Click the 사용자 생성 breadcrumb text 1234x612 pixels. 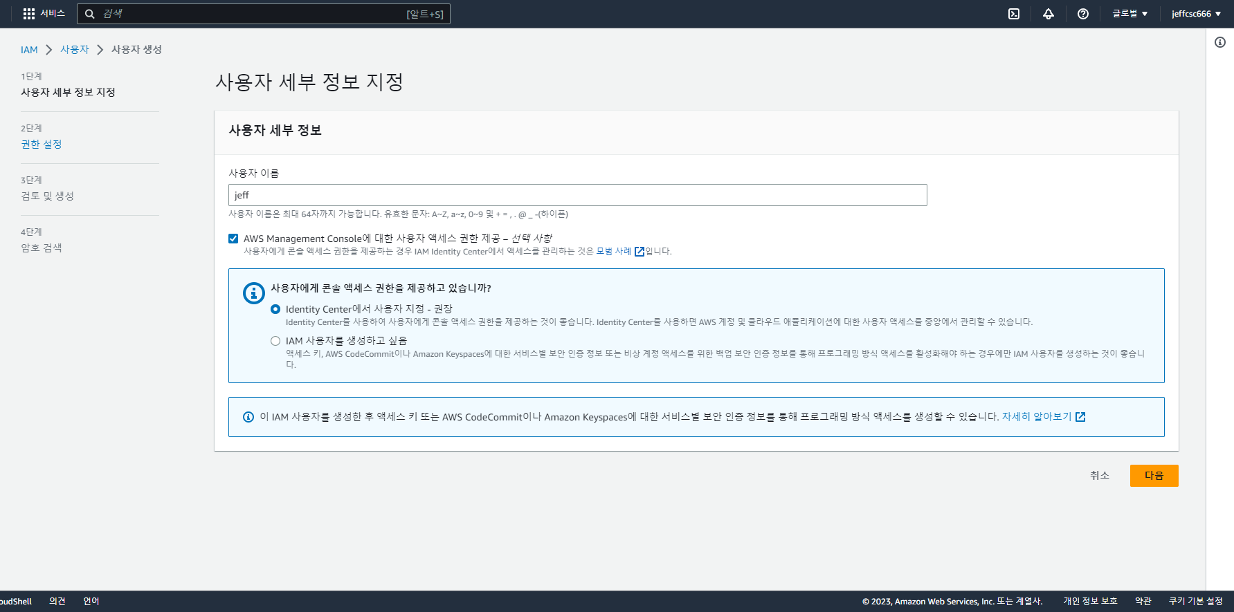[x=136, y=50]
